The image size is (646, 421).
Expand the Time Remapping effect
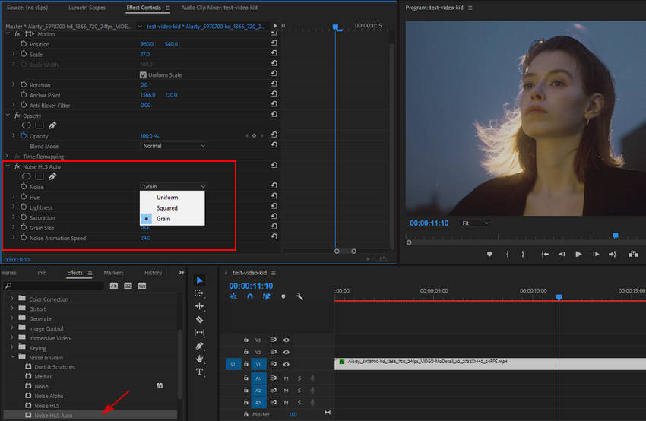pos(7,156)
